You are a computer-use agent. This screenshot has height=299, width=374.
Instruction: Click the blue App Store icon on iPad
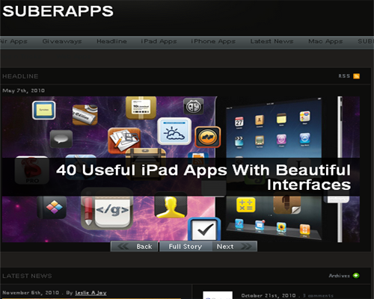[304, 139]
